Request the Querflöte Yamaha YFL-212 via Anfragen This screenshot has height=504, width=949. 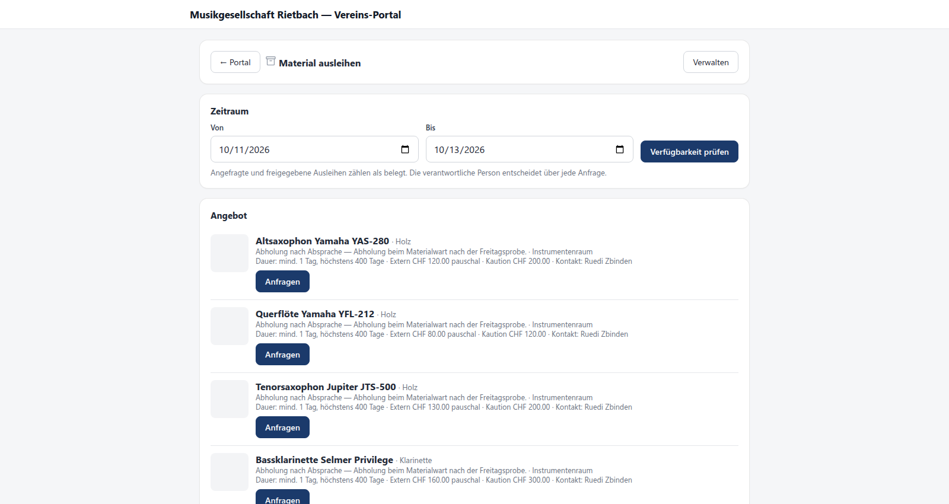coord(282,355)
